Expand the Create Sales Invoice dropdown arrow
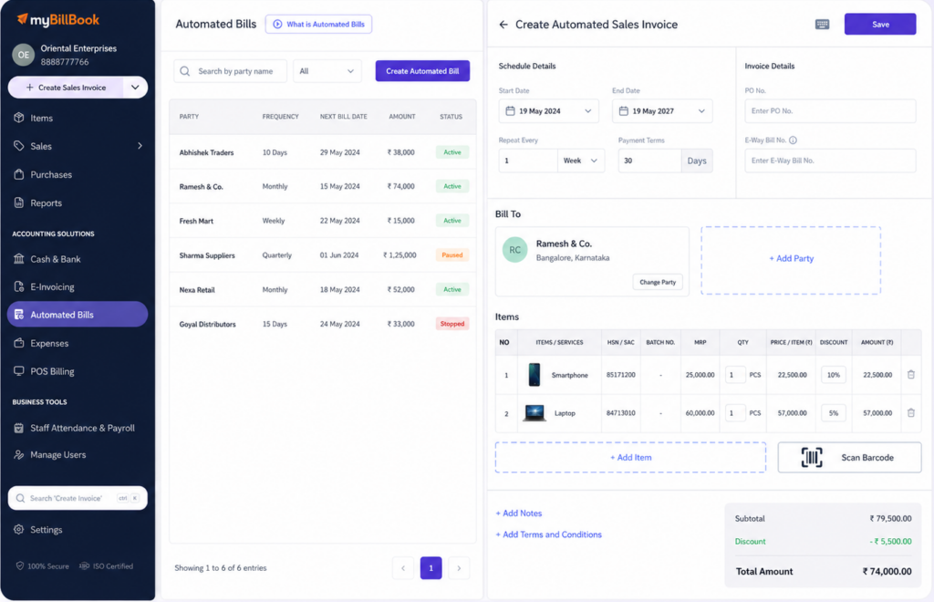 click(x=135, y=88)
